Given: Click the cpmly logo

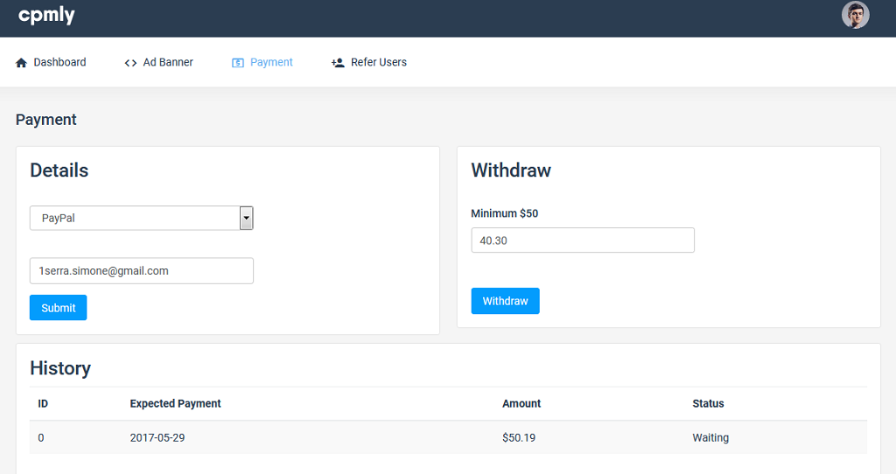Looking at the screenshot, I should [46, 15].
